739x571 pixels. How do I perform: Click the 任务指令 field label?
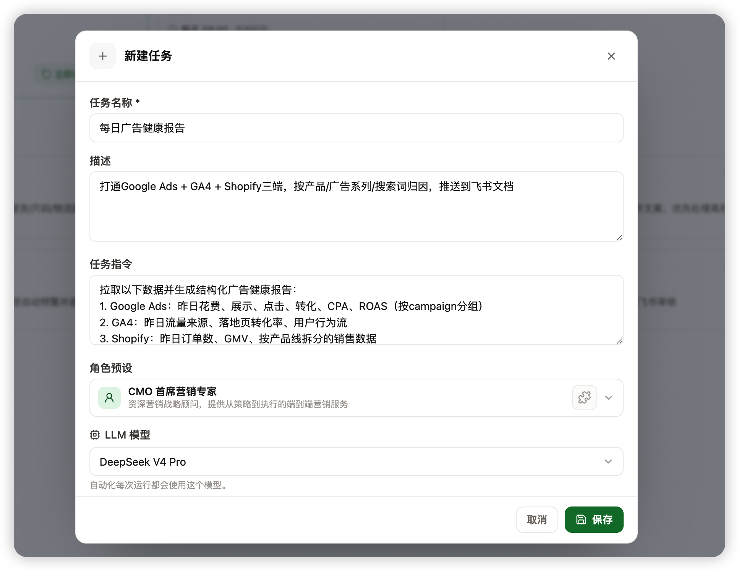point(111,264)
